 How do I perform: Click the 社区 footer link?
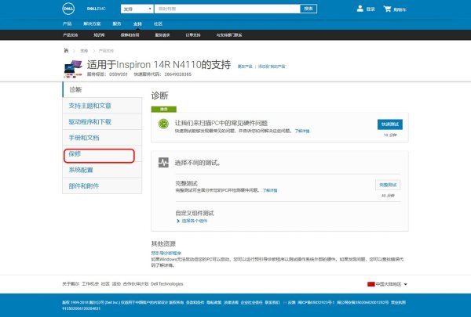point(105,284)
